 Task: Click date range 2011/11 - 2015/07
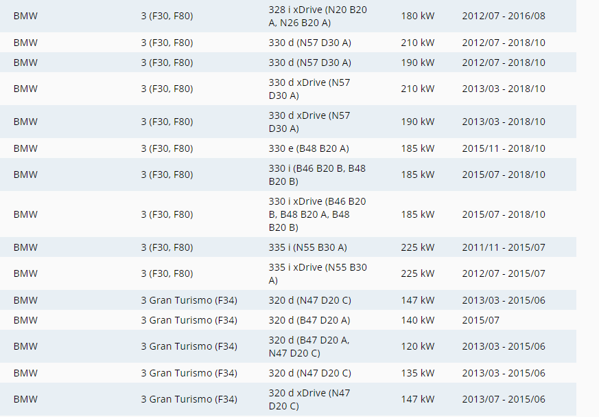(504, 247)
